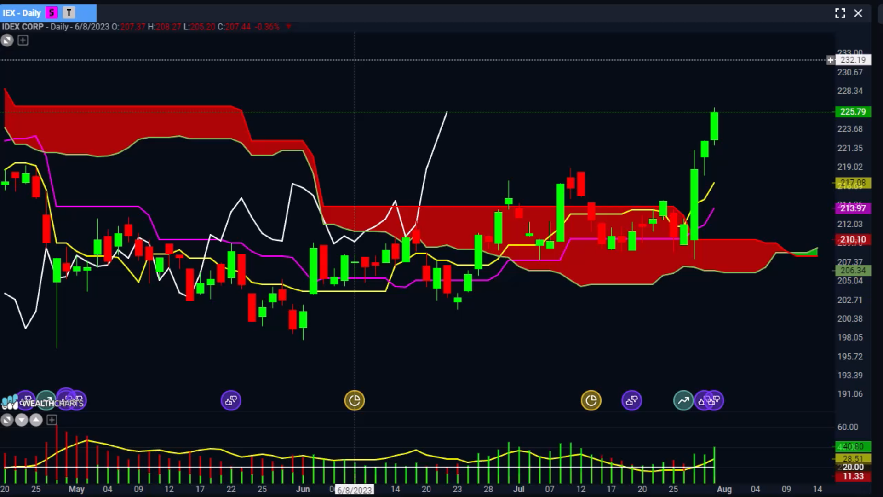Select the IEX - Daily chart tab
This screenshot has width=883, height=497.
pyautogui.click(x=48, y=13)
